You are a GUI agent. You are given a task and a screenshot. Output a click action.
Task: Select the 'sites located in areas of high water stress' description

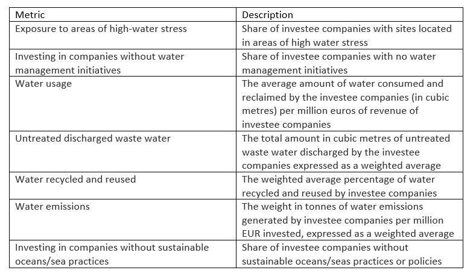pos(349,35)
